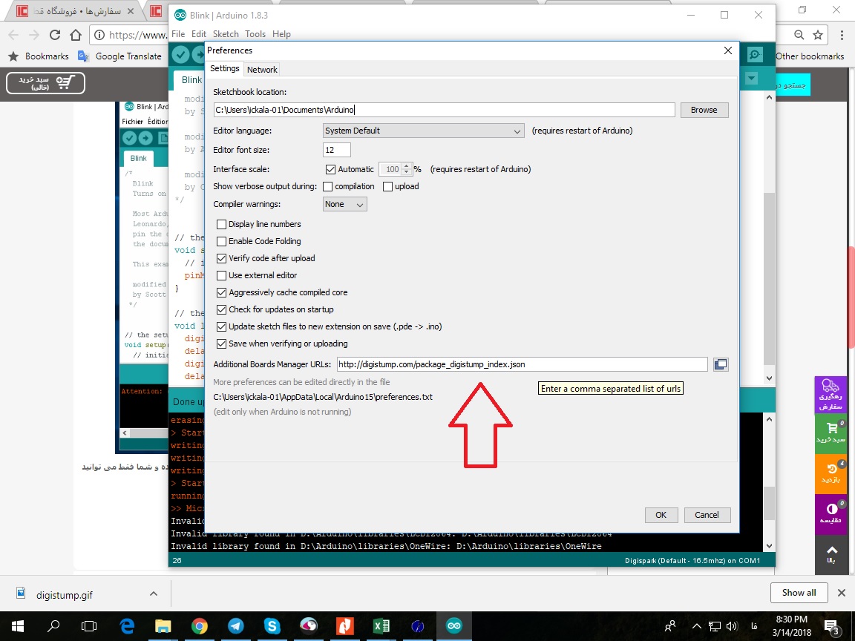The image size is (855, 641).
Task: Select Settings tab in Preferences
Action: point(225,69)
